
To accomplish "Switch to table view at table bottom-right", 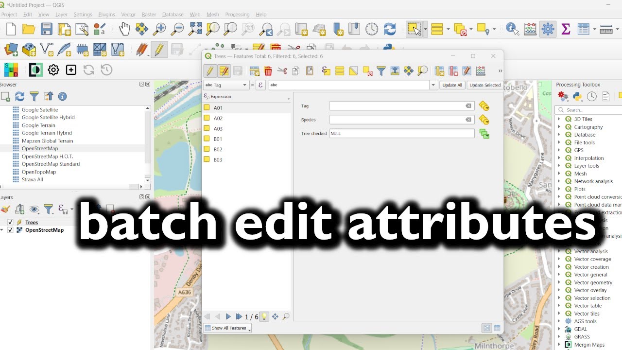I will (497, 328).
